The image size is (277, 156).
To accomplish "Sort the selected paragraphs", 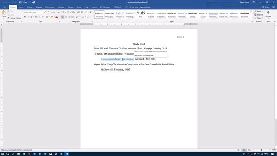I will [87, 13].
